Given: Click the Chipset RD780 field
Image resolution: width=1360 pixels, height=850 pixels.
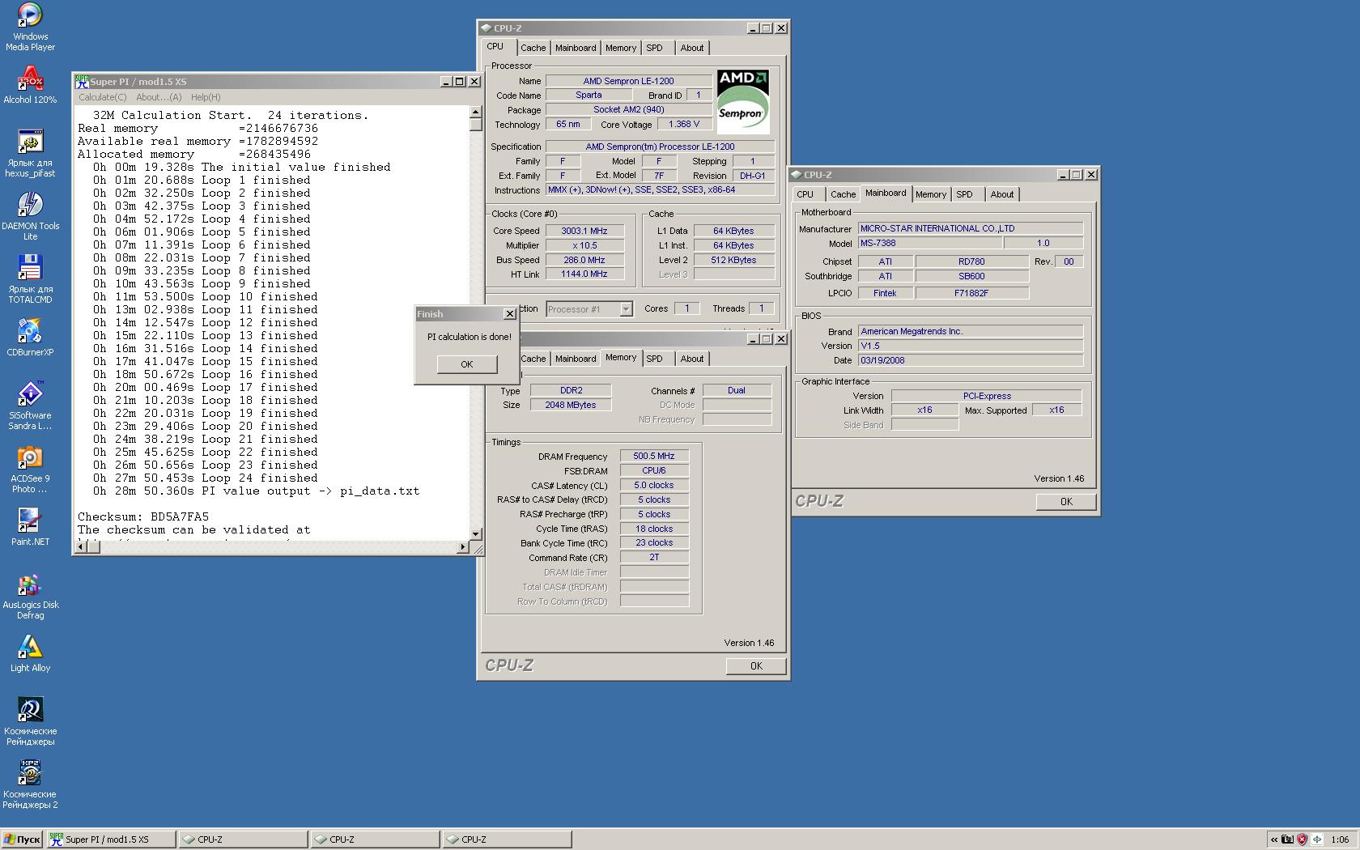Looking at the screenshot, I should click(971, 261).
